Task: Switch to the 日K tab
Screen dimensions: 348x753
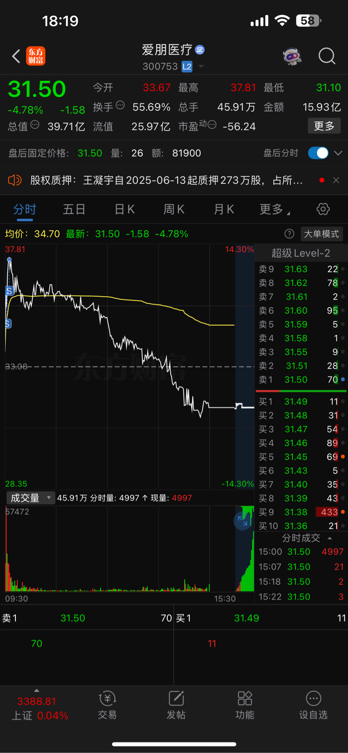Action: tap(124, 209)
